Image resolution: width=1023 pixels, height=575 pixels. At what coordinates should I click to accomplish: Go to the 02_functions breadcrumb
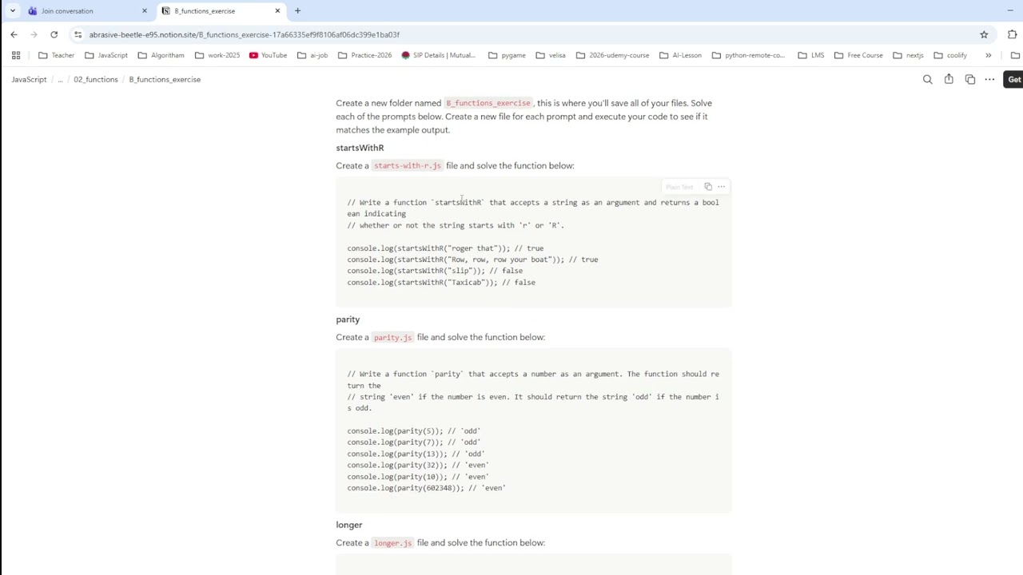[x=95, y=79]
